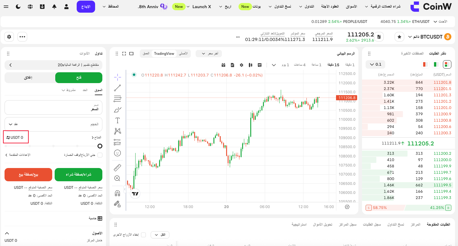Open BTCUSDT pair selector dropdown
The height and width of the screenshot is (246, 458).
click(425, 37)
